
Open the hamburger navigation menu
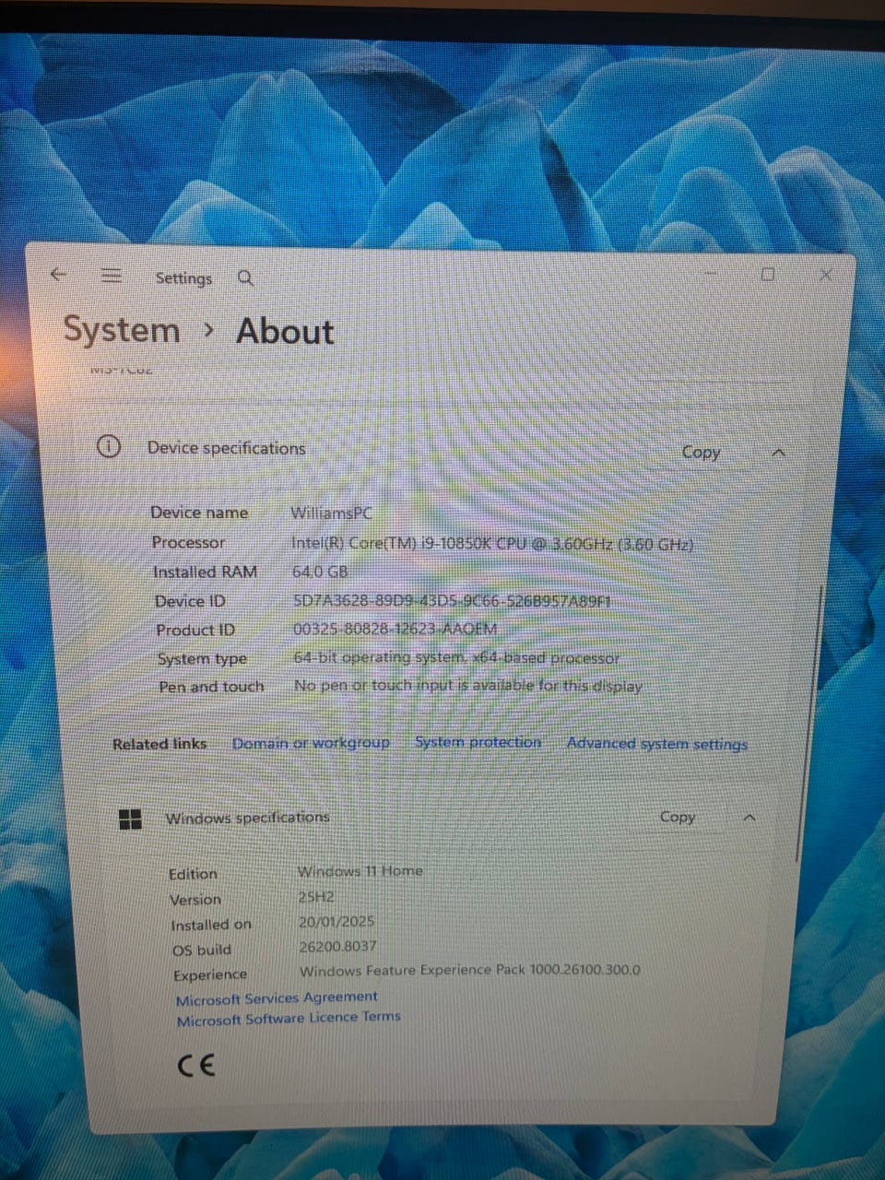pyautogui.click(x=111, y=275)
